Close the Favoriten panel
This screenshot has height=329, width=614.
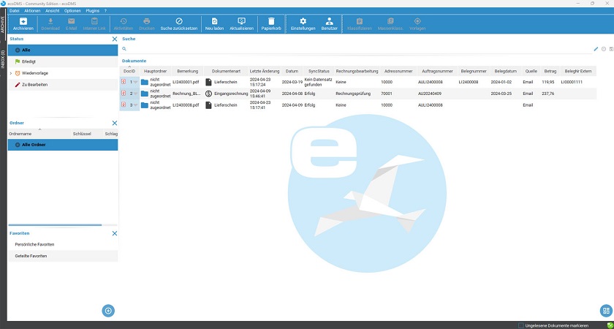pyautogui.click(x=114, y=233)
